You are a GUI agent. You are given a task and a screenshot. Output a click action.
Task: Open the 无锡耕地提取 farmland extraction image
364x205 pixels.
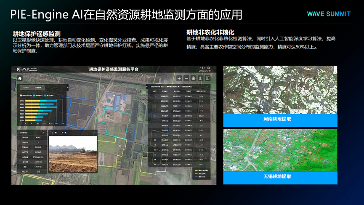click(x=280, y=150)
